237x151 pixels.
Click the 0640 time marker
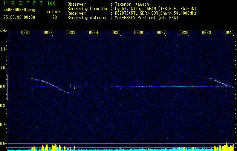229,32
